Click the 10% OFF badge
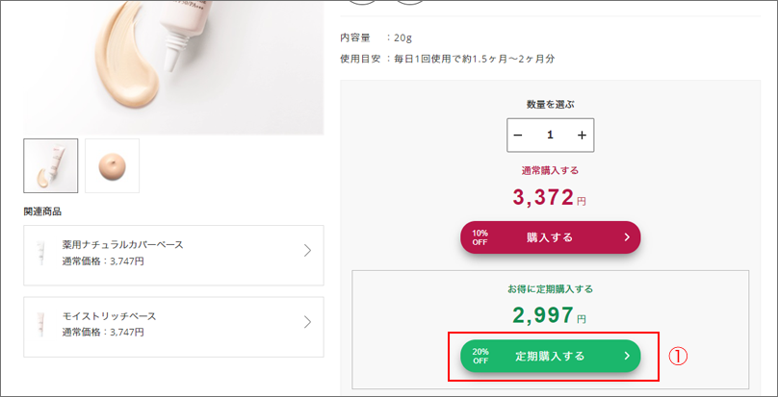 point(480,236)
